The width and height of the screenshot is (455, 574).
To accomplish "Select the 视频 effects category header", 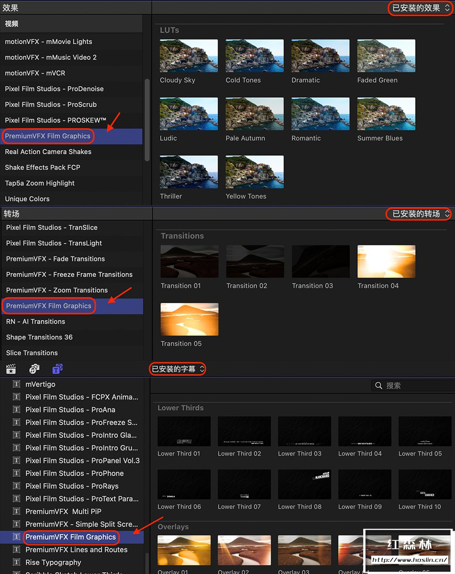I will tap(71, 24).
